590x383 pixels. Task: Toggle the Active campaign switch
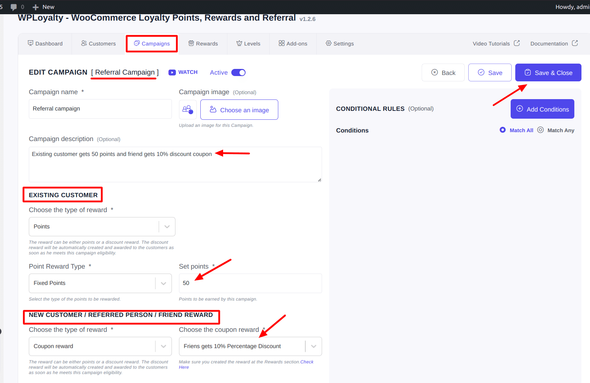(x=238, y=72)
